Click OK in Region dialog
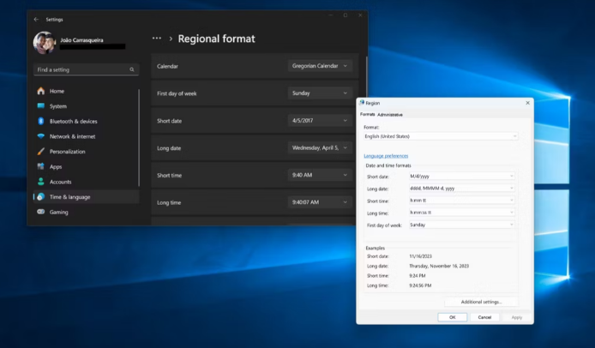 point(453,317)
